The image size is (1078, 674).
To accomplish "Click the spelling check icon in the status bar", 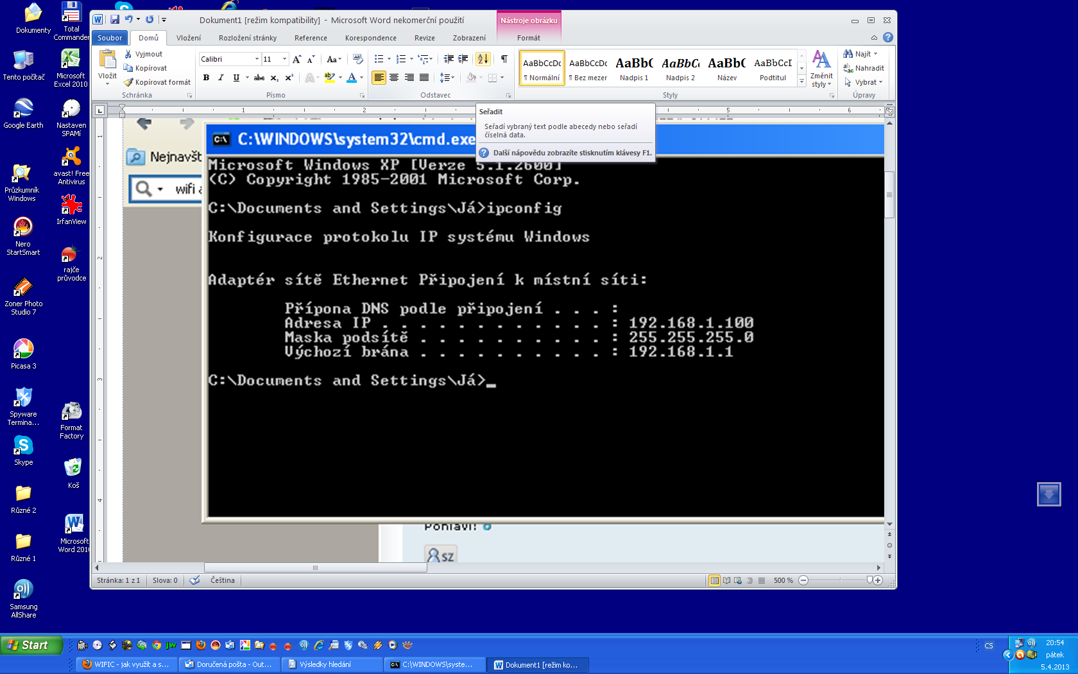I will click(194, 580).
